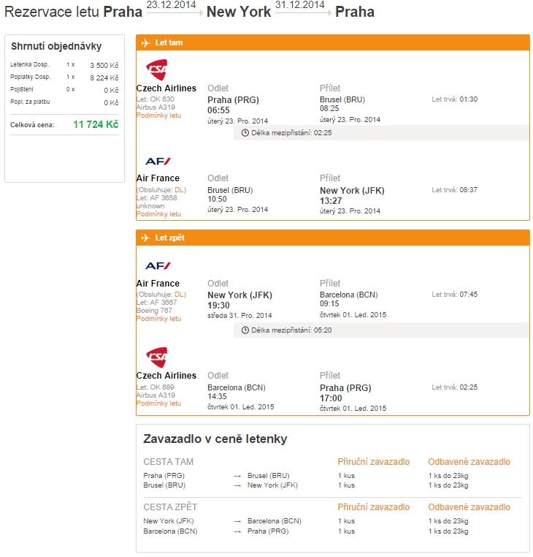Click the Air France logo on flight AF 3658
Screen dimensions: 533x557
[x=158, y=161]
